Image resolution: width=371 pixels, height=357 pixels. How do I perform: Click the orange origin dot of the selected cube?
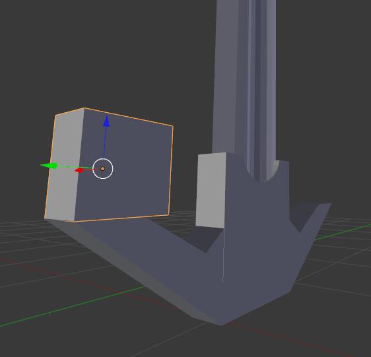103,169
